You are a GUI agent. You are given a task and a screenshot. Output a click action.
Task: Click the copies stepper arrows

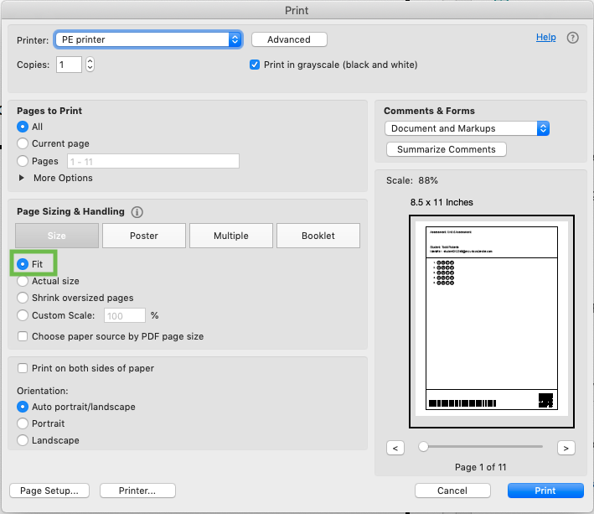point(90,65)
